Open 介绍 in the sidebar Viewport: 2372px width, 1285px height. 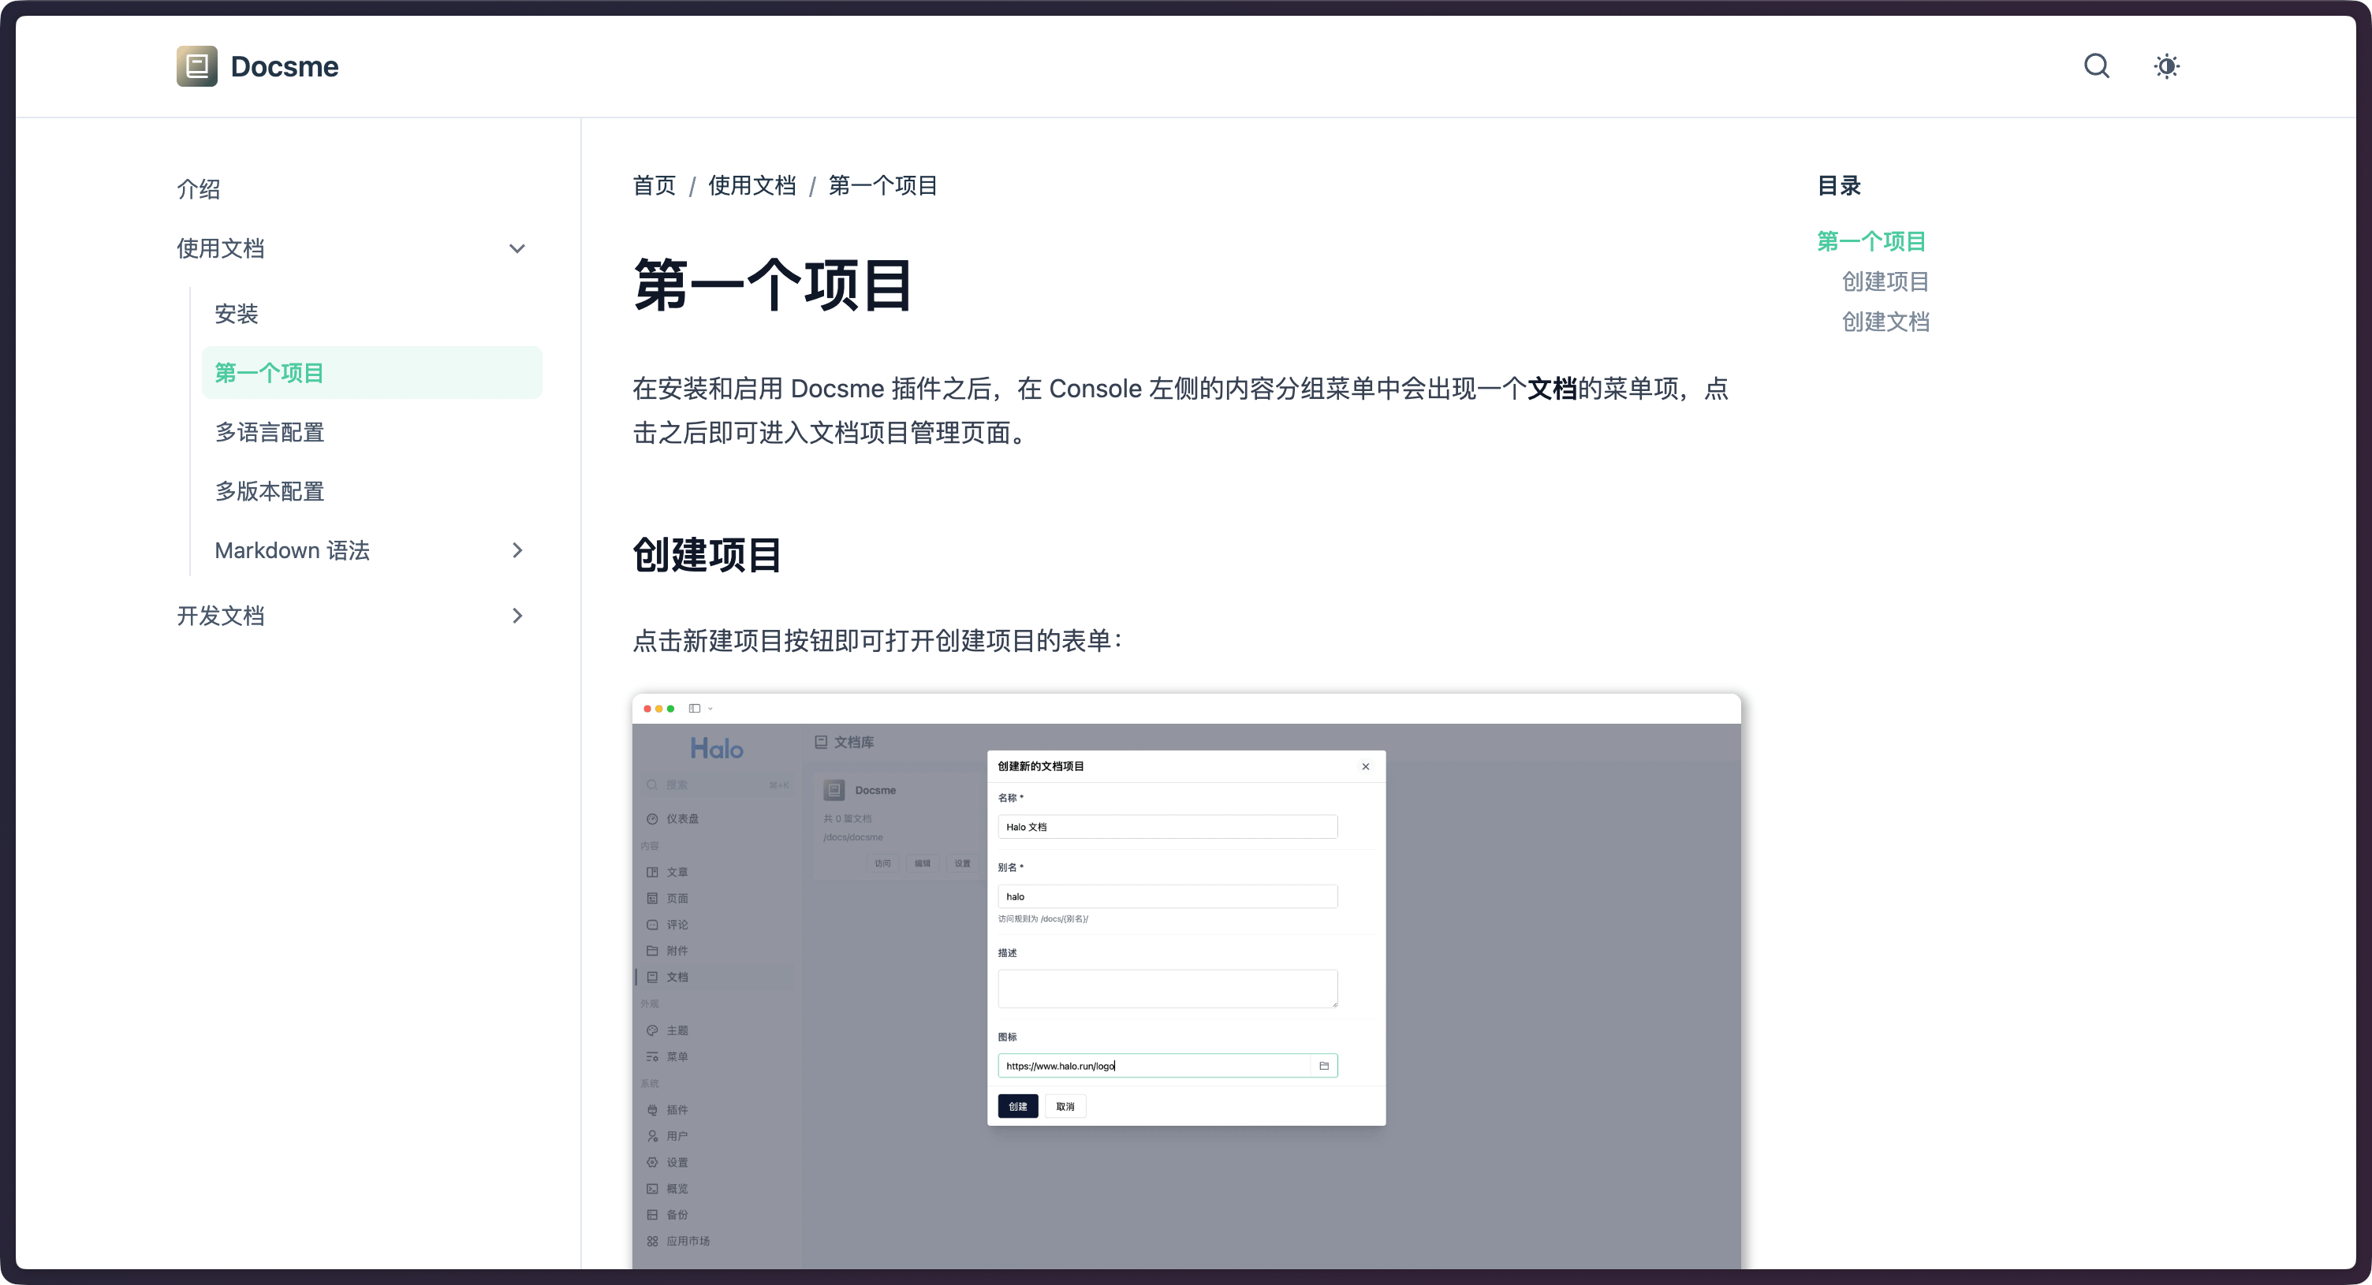pyautogui.click(x=198, y=190)
